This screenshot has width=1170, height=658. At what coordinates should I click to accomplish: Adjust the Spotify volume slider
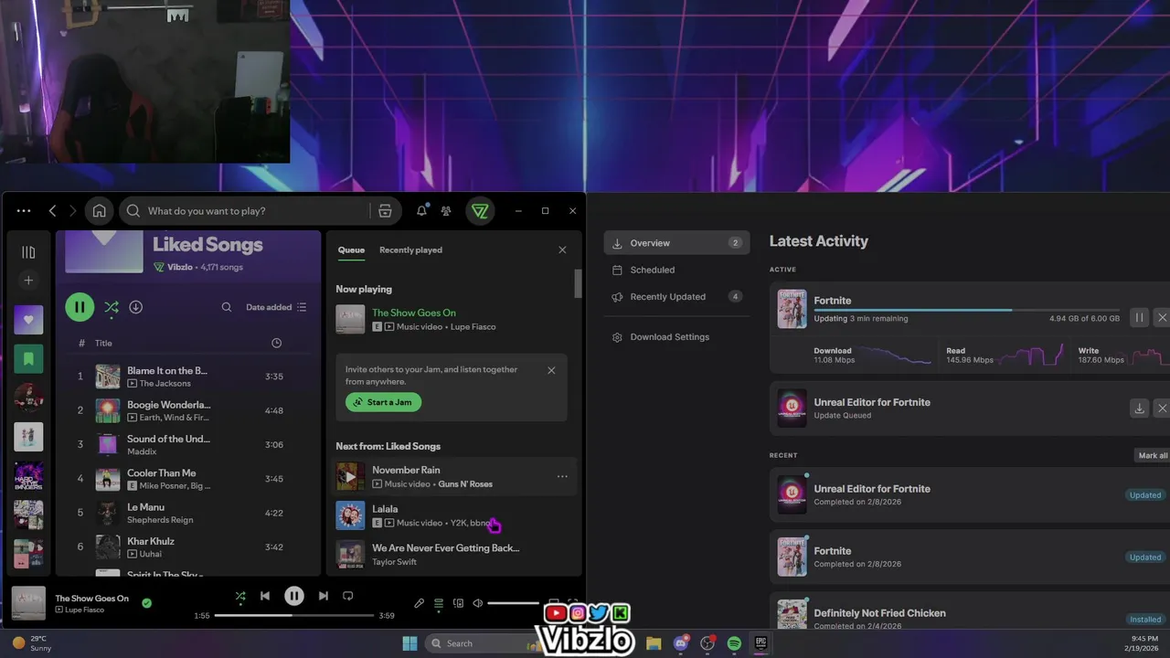tap(513, 603)
